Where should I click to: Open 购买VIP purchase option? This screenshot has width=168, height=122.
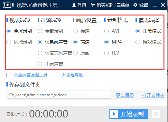[102, 5]
